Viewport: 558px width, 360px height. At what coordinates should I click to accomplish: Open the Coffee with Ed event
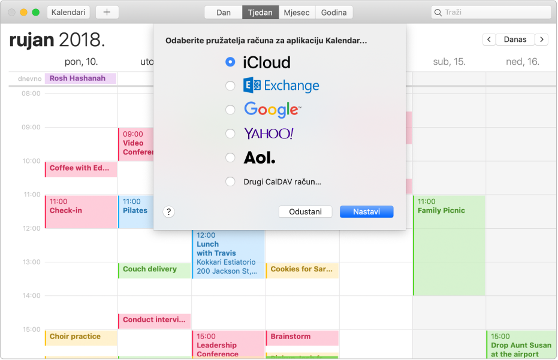tap(81, 170)
